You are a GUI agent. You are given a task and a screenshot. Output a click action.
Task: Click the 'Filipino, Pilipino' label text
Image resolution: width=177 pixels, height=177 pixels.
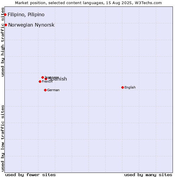tap(26, 15)
